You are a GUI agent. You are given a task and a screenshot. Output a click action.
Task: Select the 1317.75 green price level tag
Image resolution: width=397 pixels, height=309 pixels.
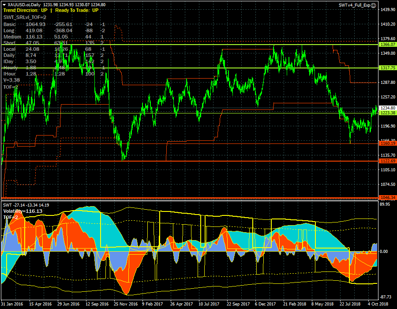[387, 68]
